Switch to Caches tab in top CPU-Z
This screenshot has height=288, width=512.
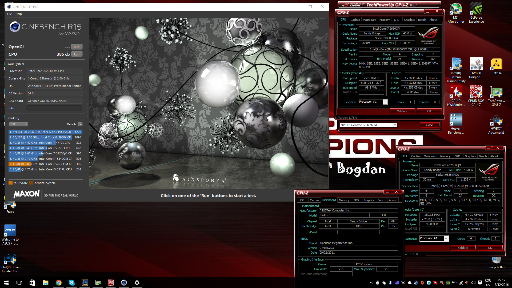tap(355, 20)
